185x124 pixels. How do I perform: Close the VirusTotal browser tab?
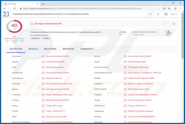(x=37, y=4)
